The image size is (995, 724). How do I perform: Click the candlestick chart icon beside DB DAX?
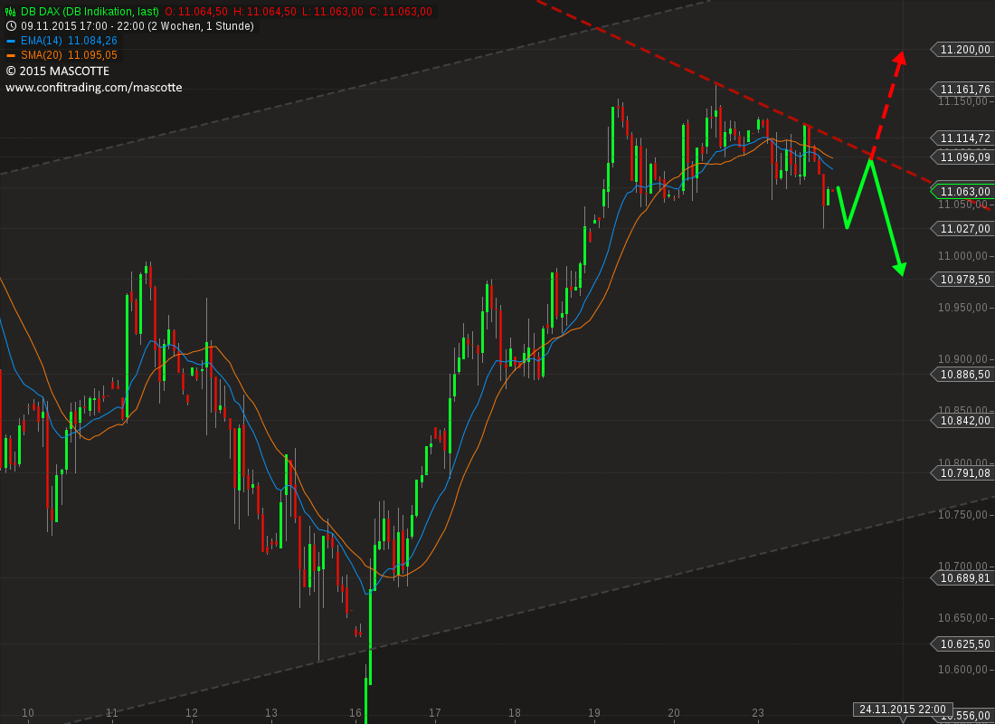[10, 12]
